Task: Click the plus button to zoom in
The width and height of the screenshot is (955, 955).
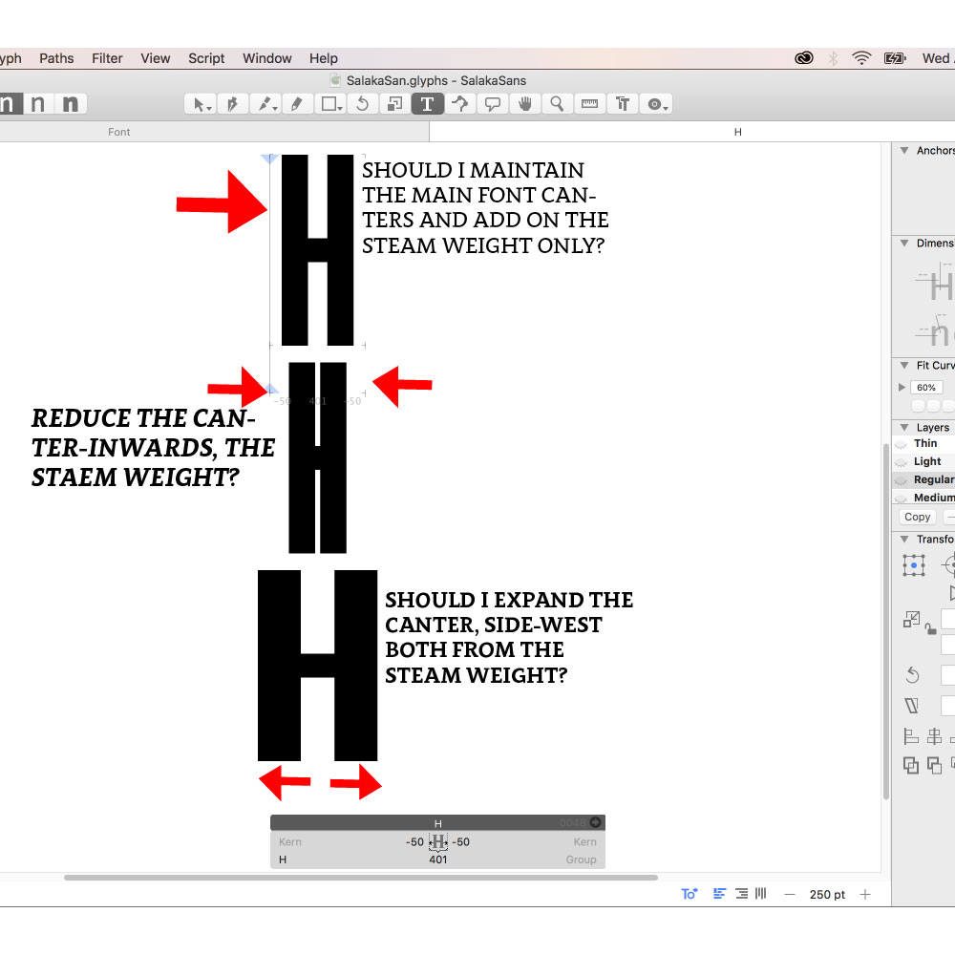Action: (x=865, y=894)
